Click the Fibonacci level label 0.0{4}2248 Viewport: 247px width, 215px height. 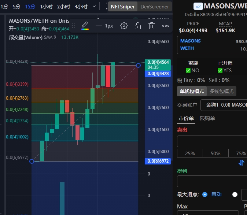[x=17, y=110]
